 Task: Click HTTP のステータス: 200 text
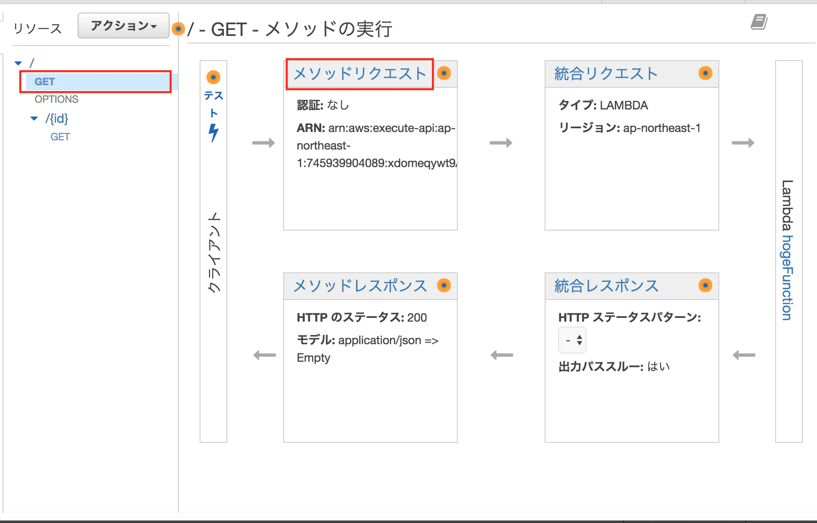(362, 317)
